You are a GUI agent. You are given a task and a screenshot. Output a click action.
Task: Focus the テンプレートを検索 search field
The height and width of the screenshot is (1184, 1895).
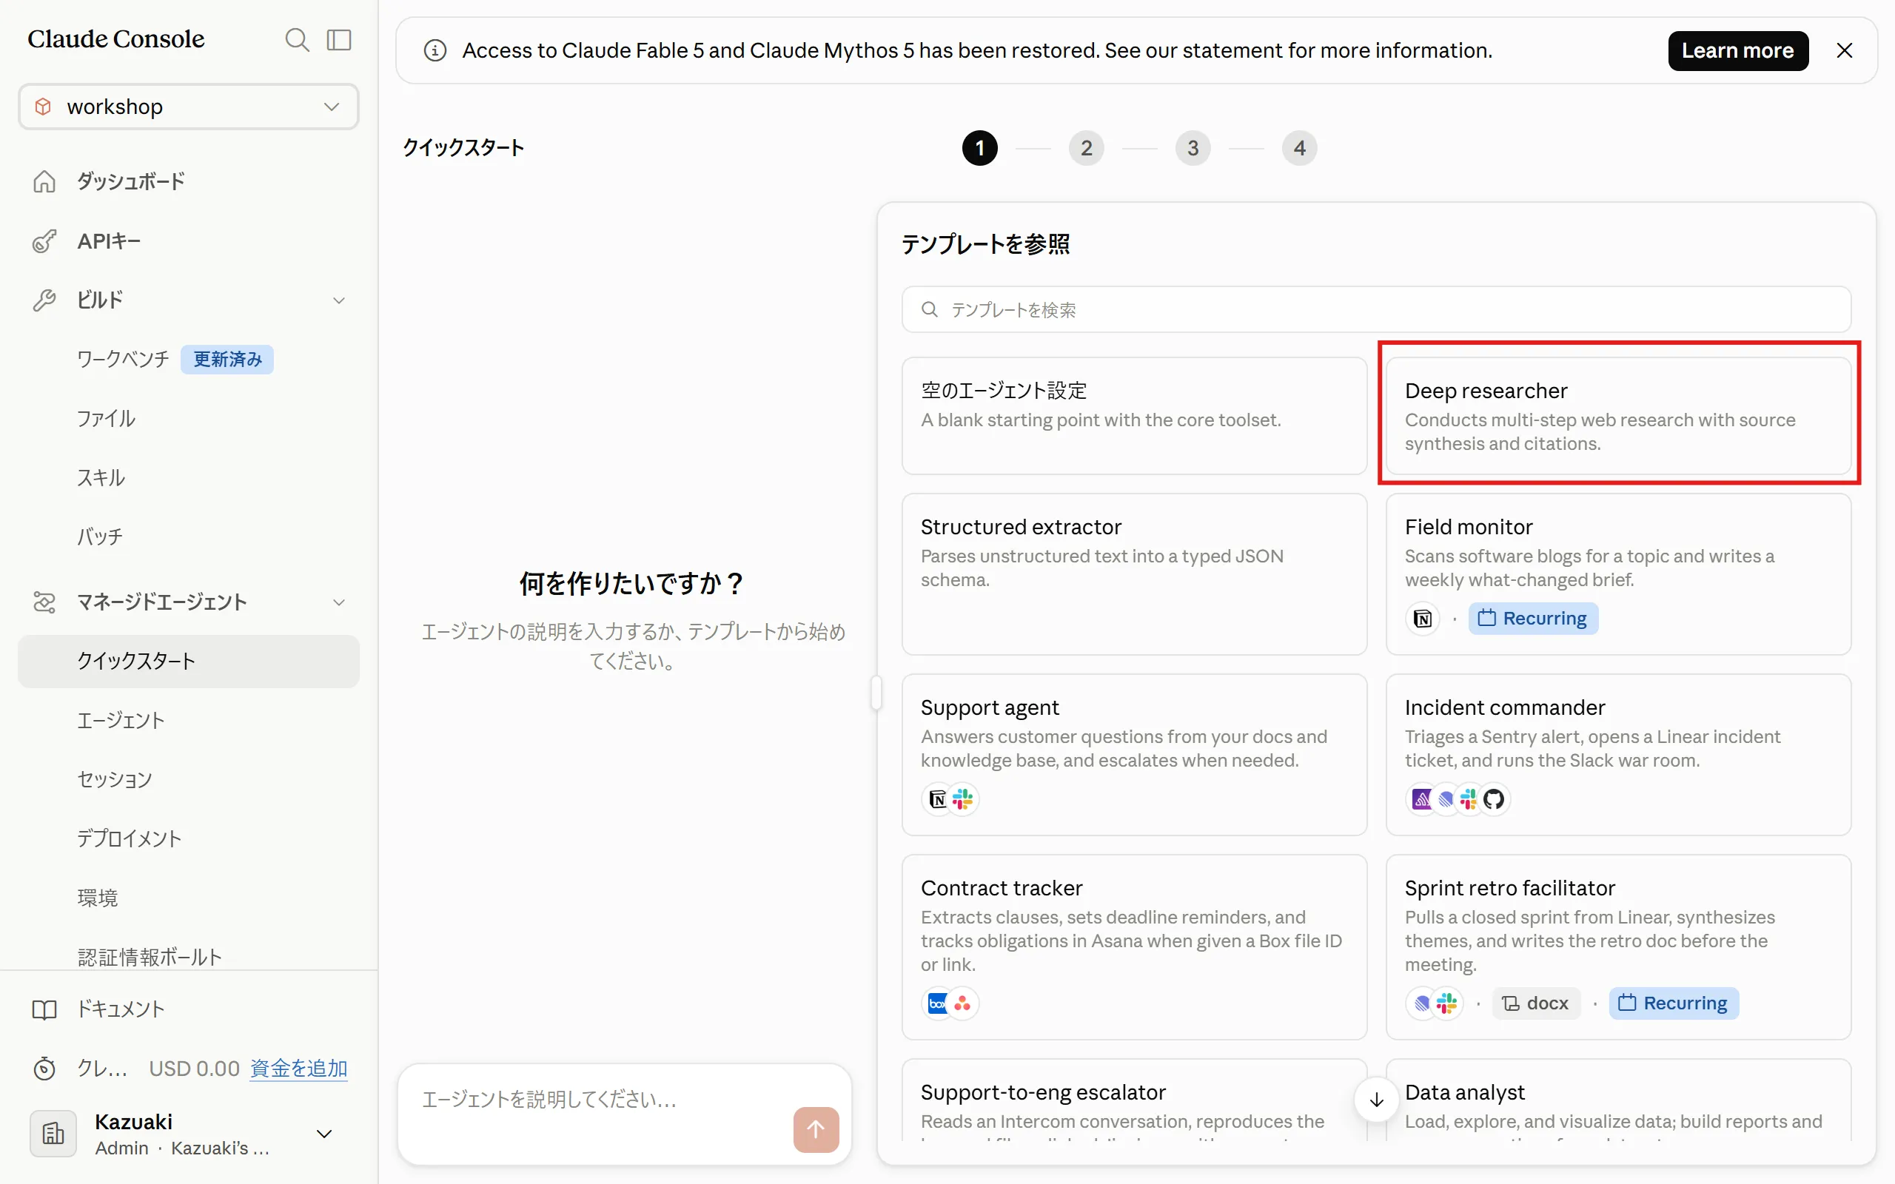pos(1376,310)
